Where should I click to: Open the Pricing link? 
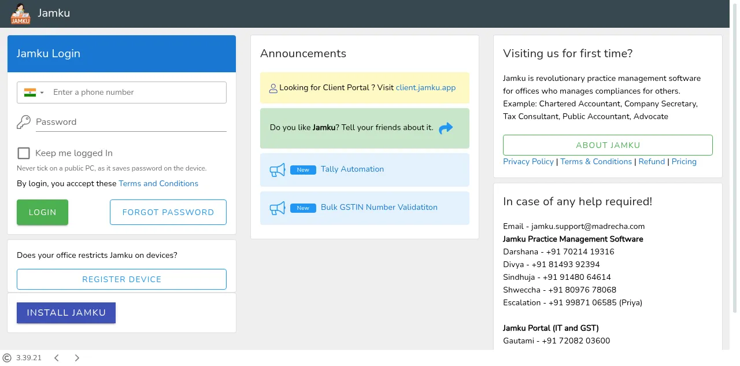(684, 161)
